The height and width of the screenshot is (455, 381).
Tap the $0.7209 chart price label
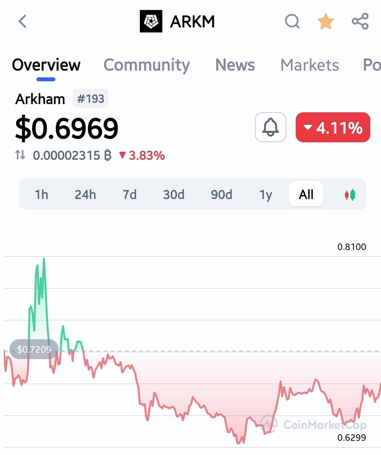pyautogui.click(x=34, y=349)
